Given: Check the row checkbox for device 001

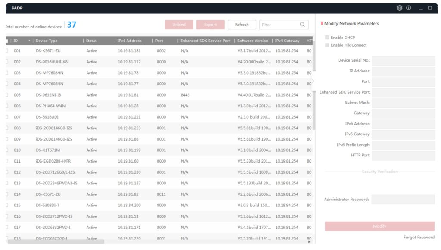Looking at the screenshot, I should [x=6, y=50].
